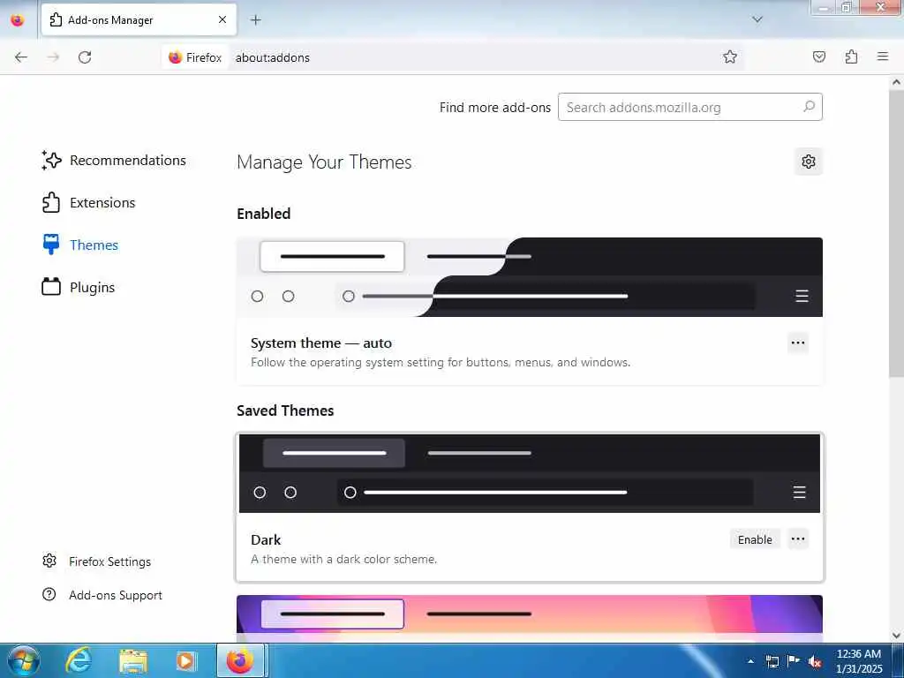Viewport: 904px width, 678px height.
Task: Click the vertical scrollbar thumb
Action: tap(897, 233)
